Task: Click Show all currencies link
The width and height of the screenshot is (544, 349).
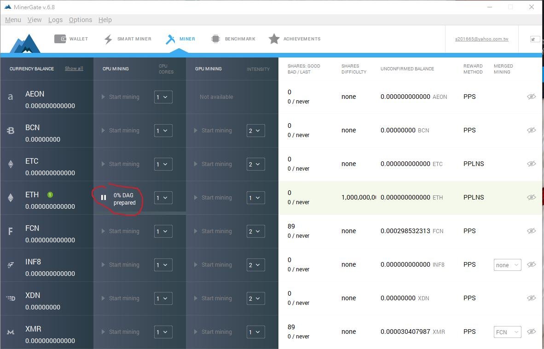Action: click(74, 68)
